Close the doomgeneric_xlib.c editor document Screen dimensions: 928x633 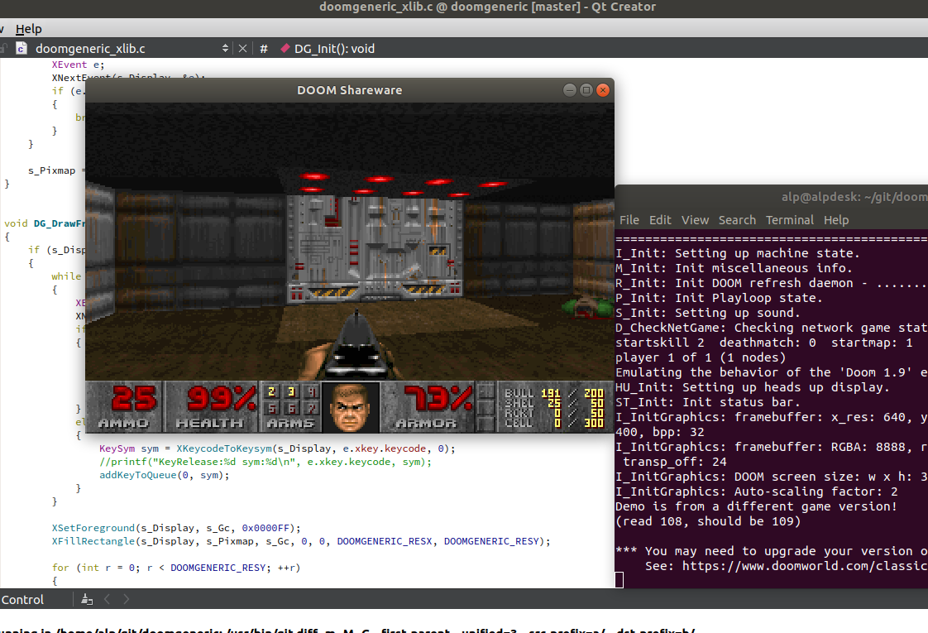[242, 49]
